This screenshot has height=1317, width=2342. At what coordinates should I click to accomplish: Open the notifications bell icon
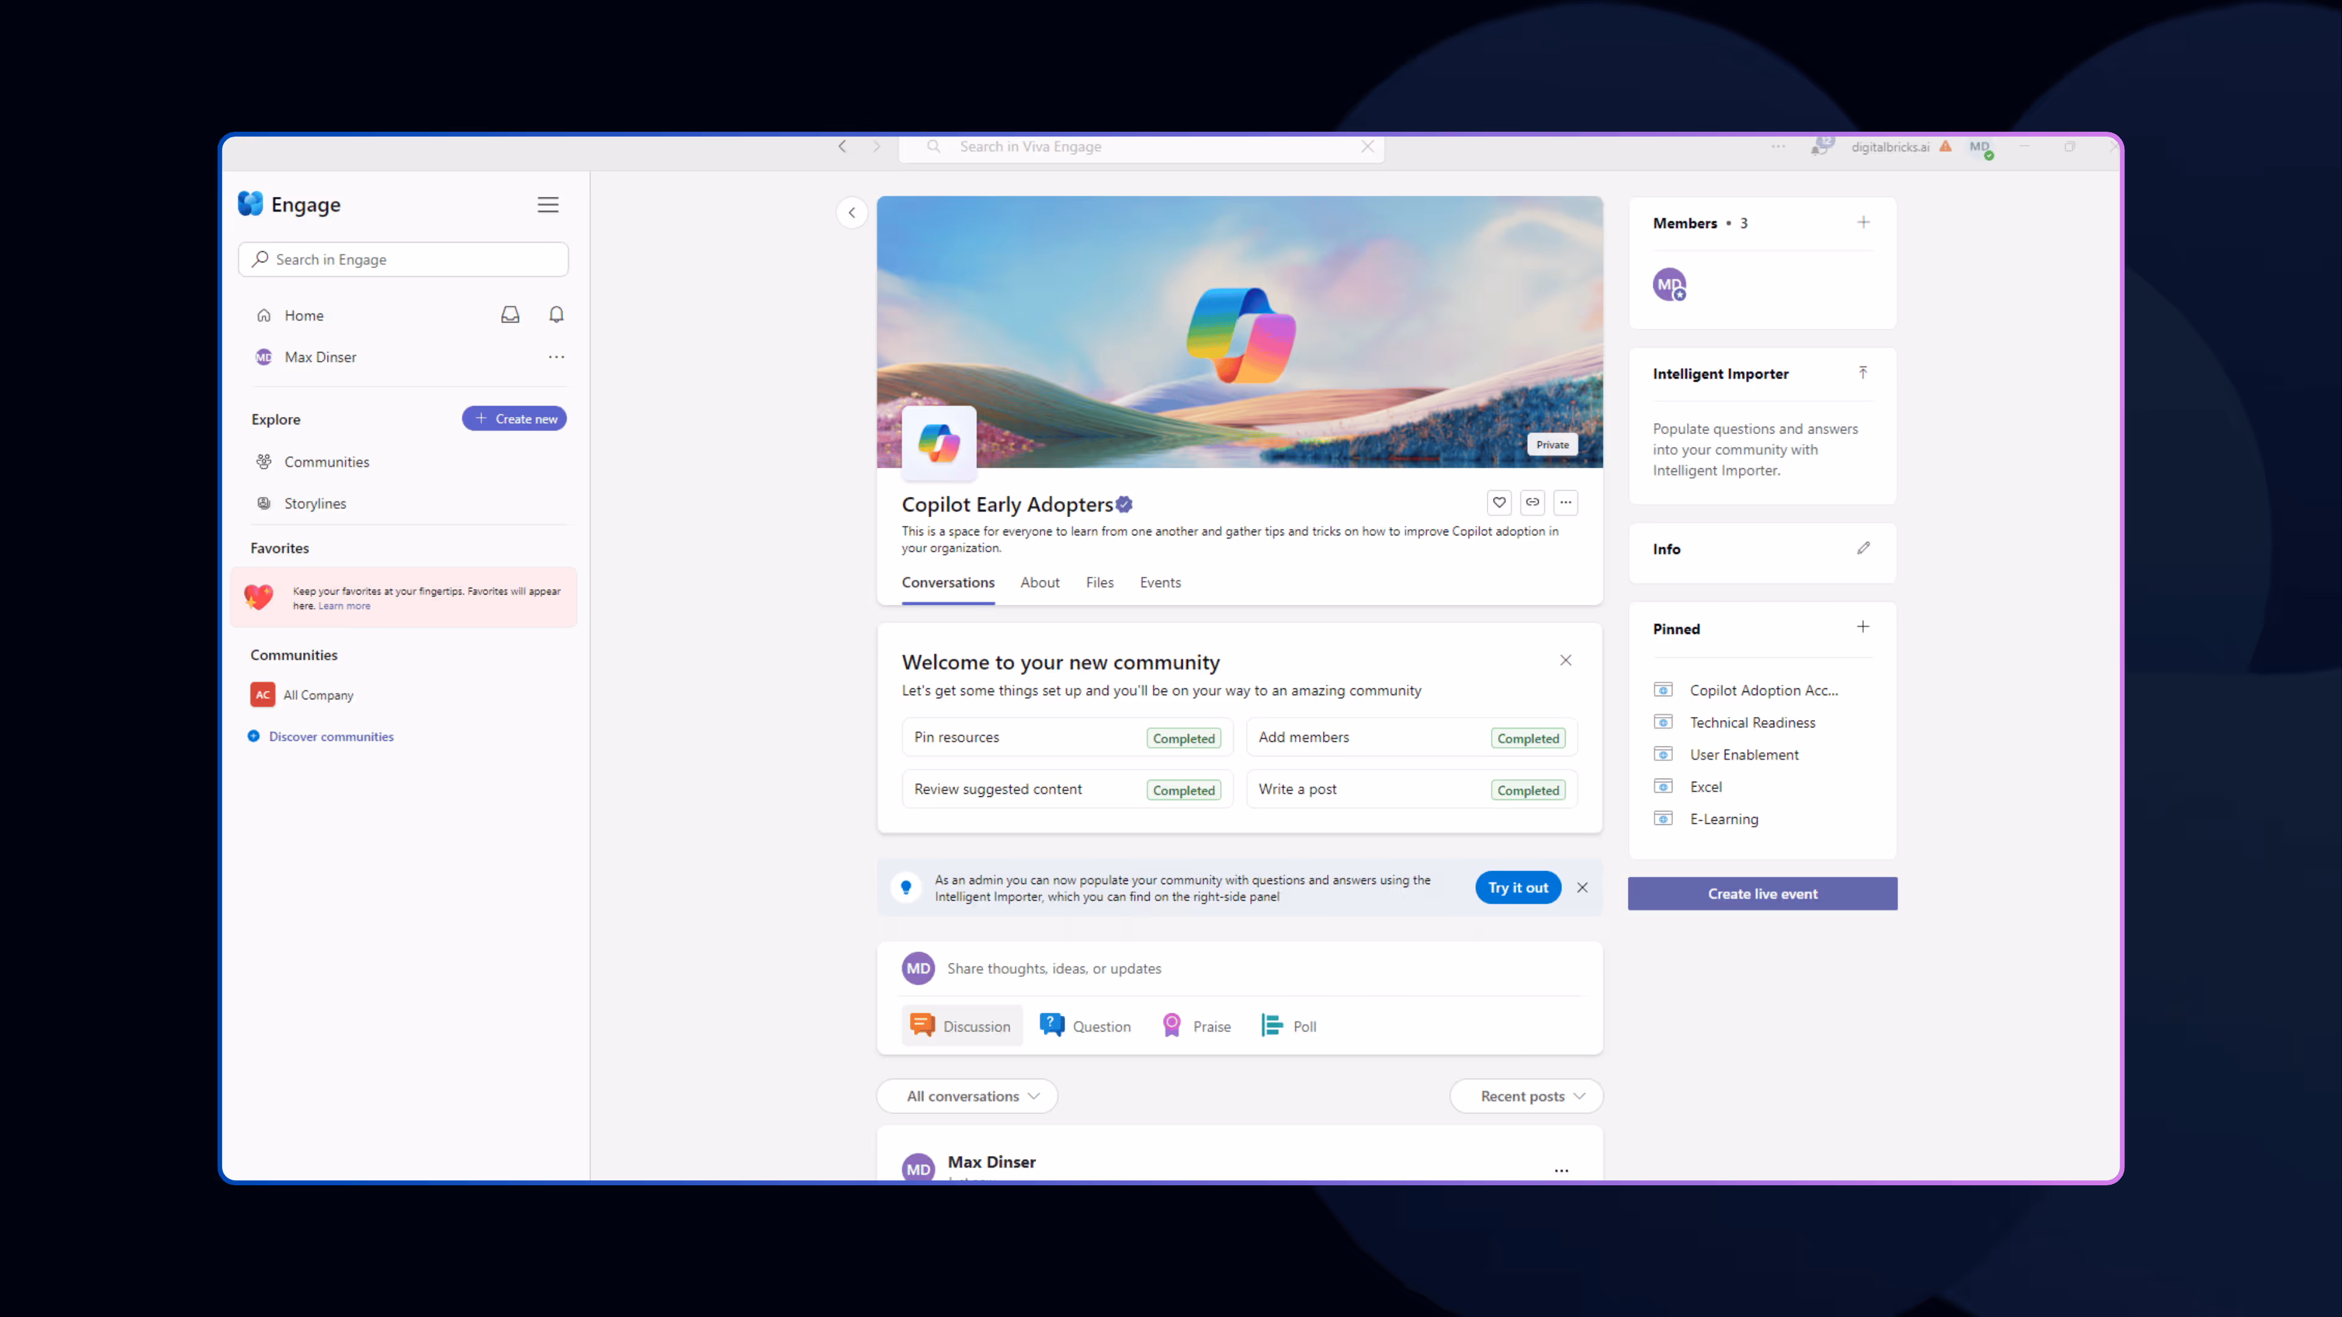point(556,315)
